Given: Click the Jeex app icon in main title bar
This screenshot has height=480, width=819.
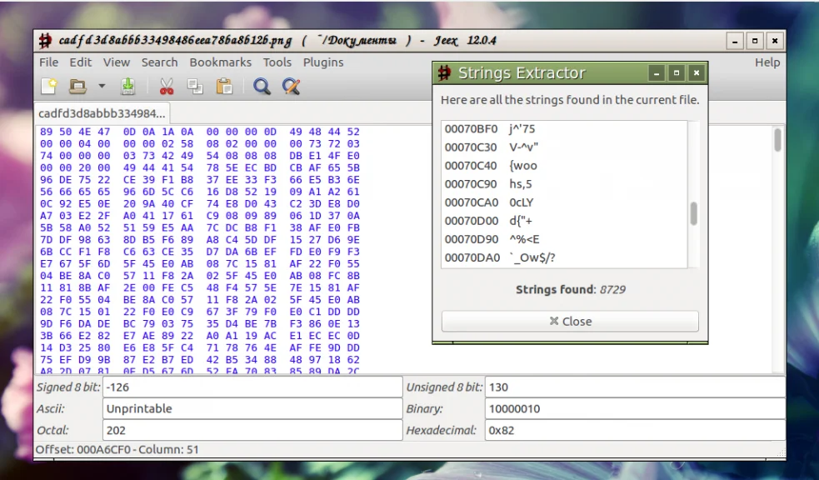Looking at the screenshot, I should pyautogui.click(x=46, y=40).
